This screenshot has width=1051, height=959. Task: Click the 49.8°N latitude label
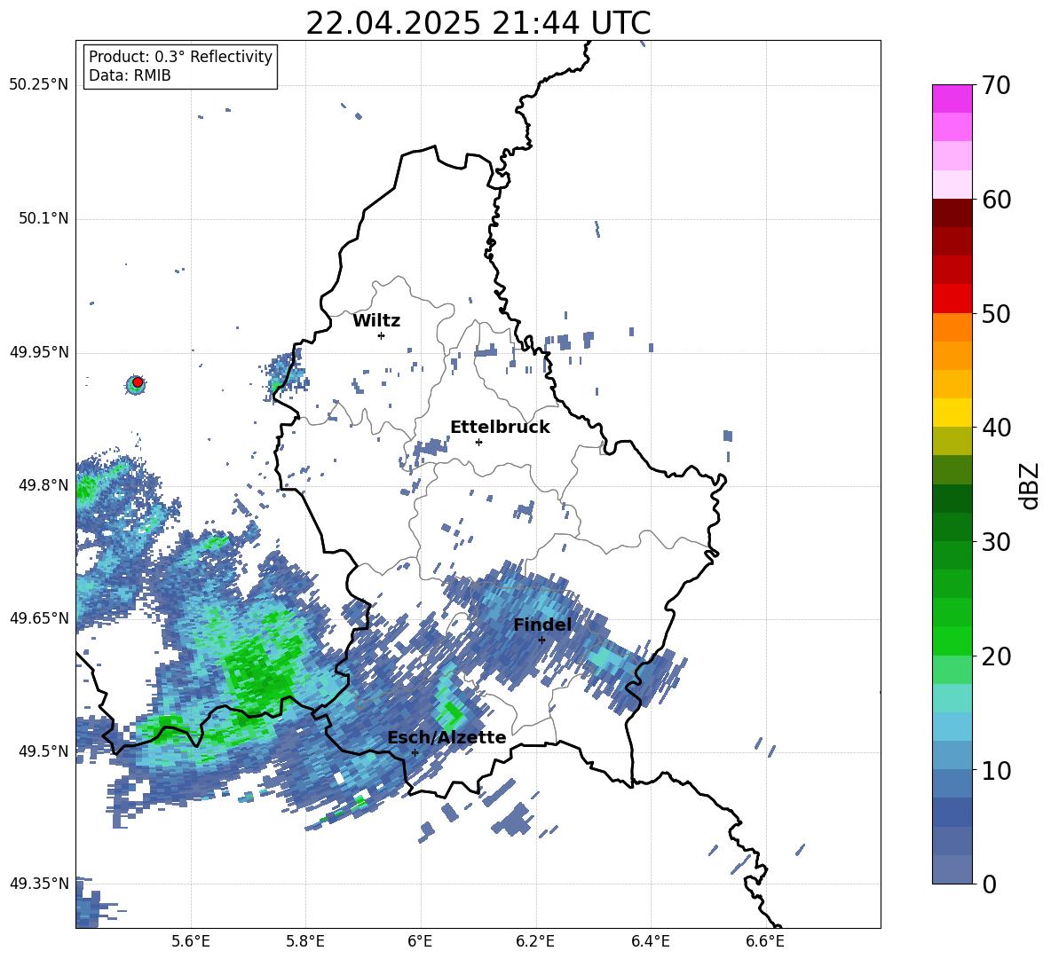point(43,485)
